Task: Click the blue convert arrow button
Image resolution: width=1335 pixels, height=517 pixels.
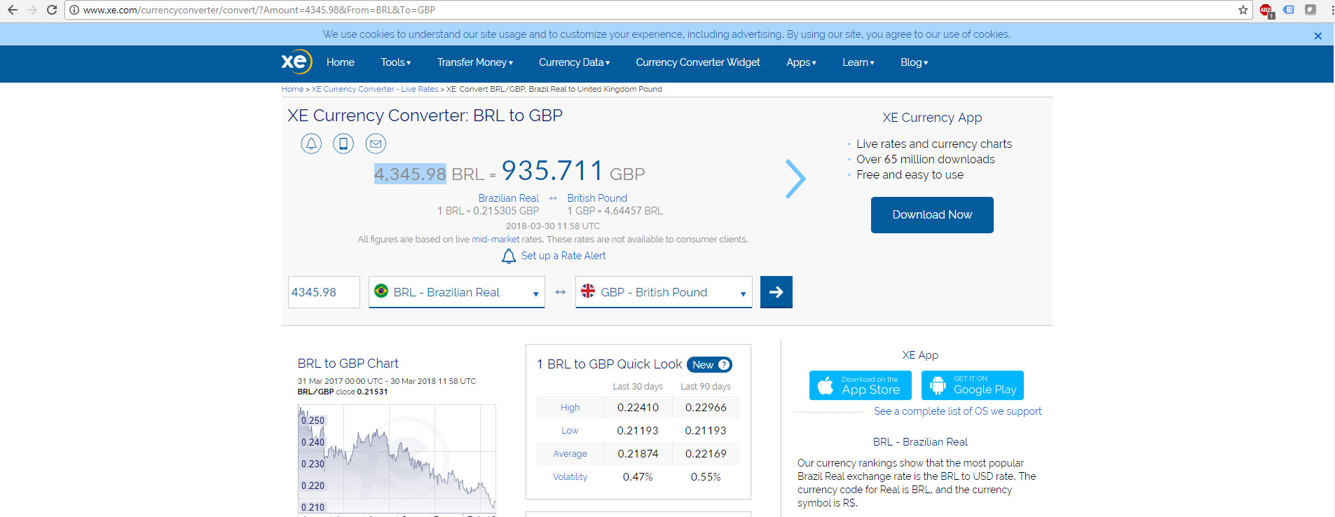Action: 776,292
